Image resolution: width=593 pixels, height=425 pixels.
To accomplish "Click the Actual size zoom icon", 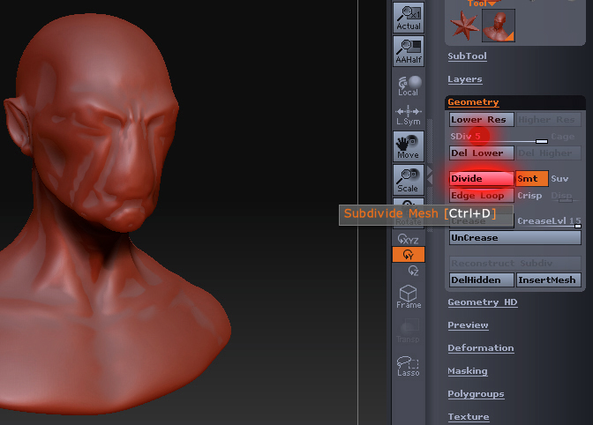I will [x=408, y=17].
